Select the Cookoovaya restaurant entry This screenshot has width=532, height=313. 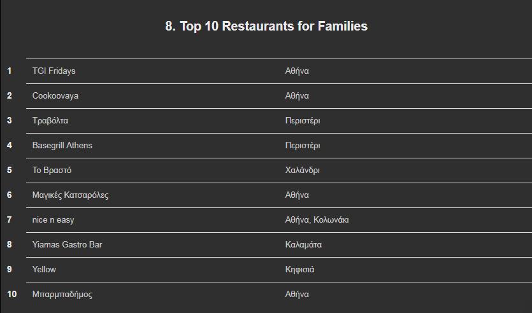[55, 96]
